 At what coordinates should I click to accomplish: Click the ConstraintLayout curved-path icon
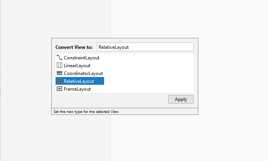coord(59,58)
